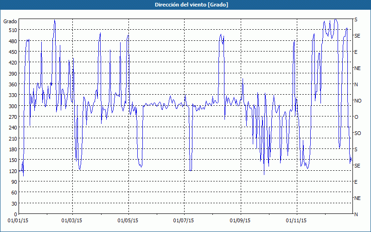Select the 01/11/15 date on x-axis
This screenshot has width=371, height=232.
[x=296, y=221]
